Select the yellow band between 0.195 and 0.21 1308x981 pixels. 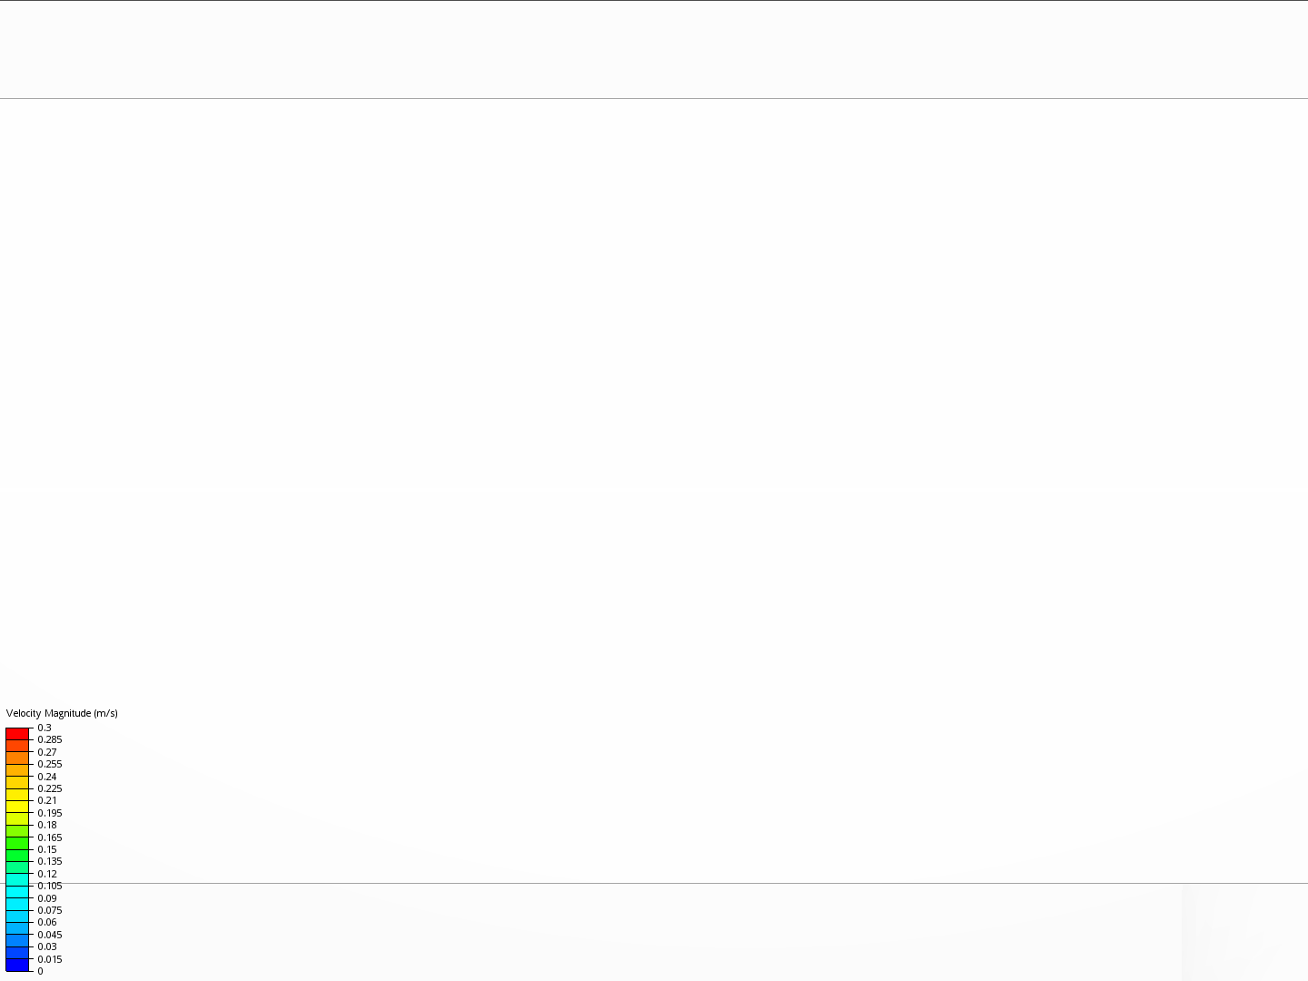[x=17, y=807]
